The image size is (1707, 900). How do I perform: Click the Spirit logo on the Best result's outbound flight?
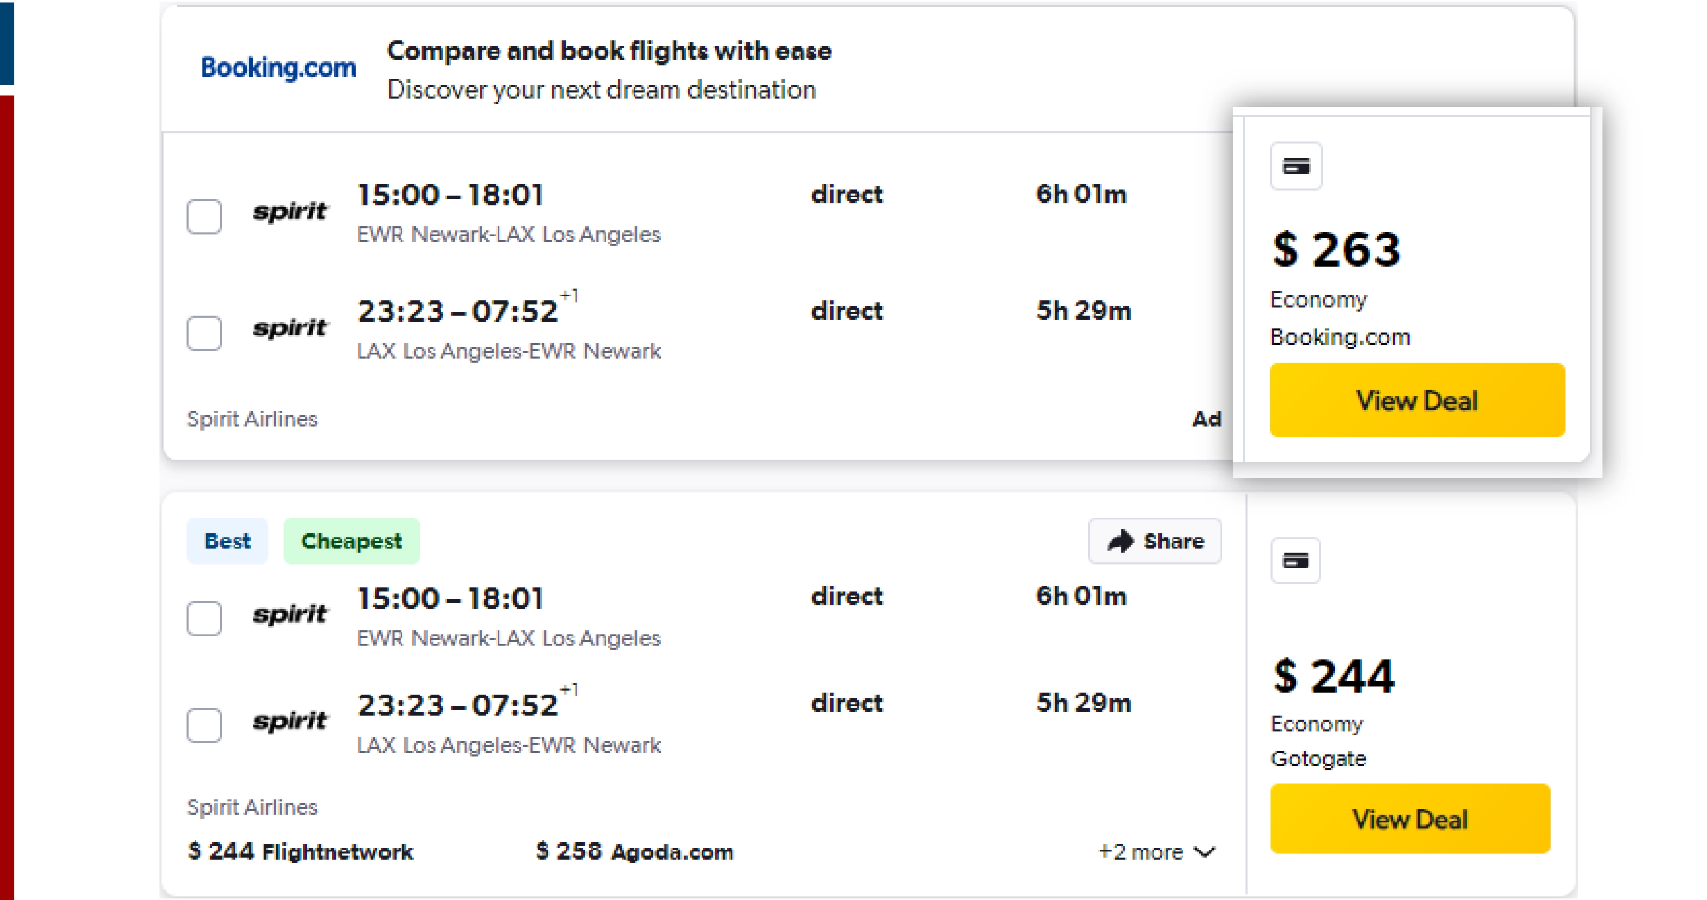coord(290,614)
